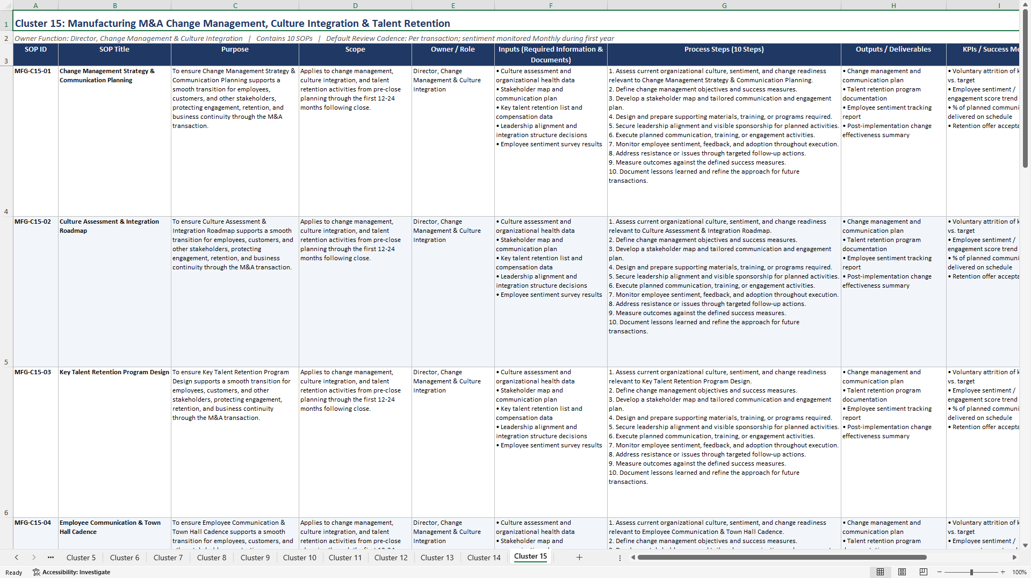The image size is (1031, 578).
Task: Select cell MFG-C15-04
Action: 35,533
